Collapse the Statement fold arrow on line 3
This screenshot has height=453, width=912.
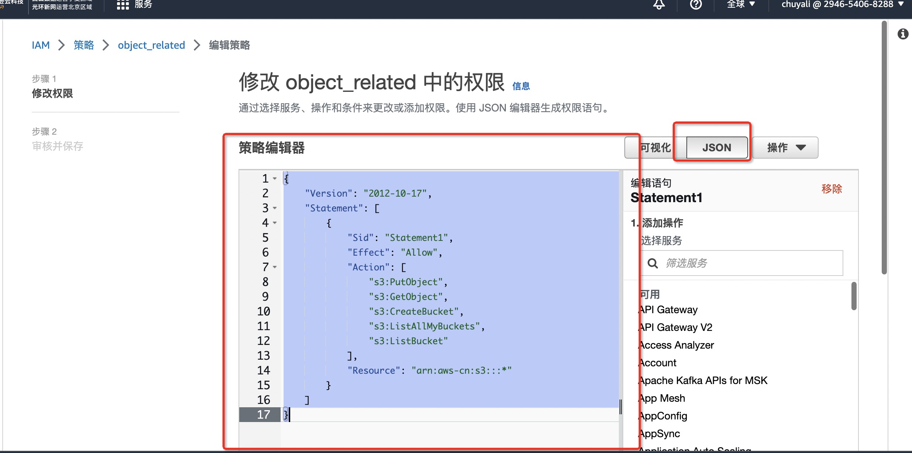[275, 208]
